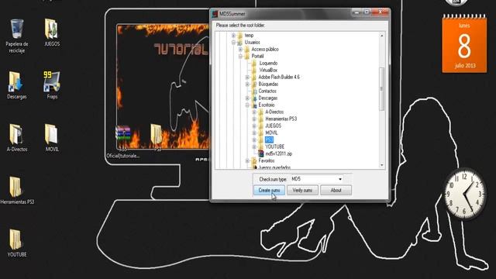Click the tree scrollbar down arrow

coord(382,165)
